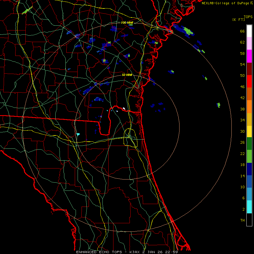Viewport: 254px width, 254px height.
Task: Click the small white echo near radar center
Action: (124, 108)
